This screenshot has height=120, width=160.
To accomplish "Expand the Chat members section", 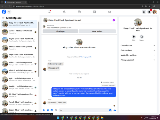I will pyautogui.click(x=138, y=50).
